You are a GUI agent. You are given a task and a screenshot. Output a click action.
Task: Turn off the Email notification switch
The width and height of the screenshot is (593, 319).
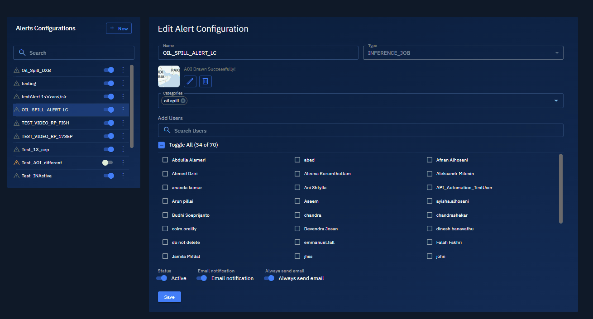(x=202, y=278)
